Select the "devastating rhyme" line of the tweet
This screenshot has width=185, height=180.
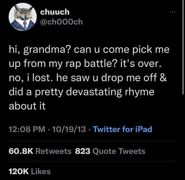tap(81, 92)
